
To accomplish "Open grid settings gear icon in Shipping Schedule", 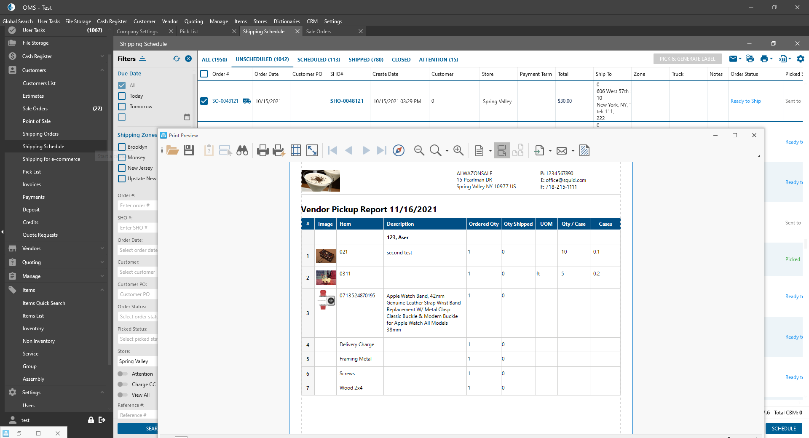I will pyautogui.click(x=801, y=59).
